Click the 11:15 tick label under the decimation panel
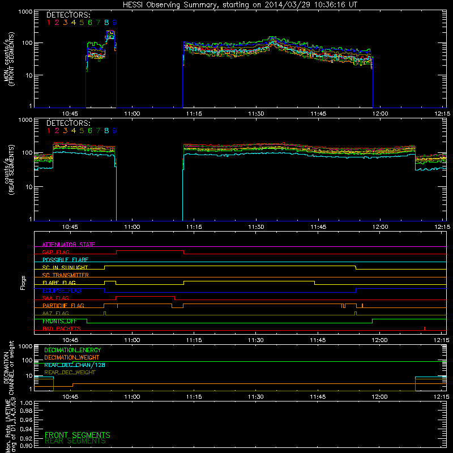The width and height of the screenshot is (453, 453). [194, 397]
